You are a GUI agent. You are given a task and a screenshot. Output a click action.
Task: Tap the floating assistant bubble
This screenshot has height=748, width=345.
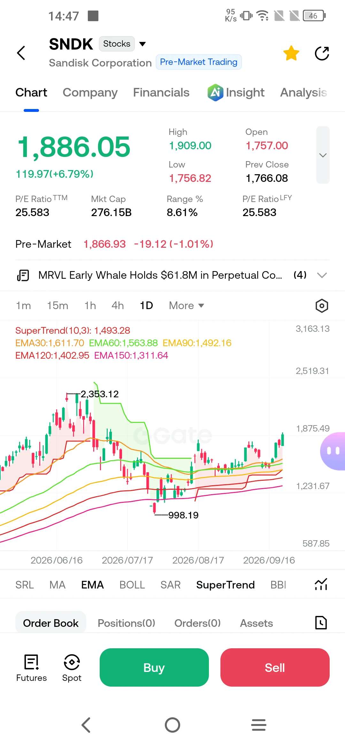[333, 451]
